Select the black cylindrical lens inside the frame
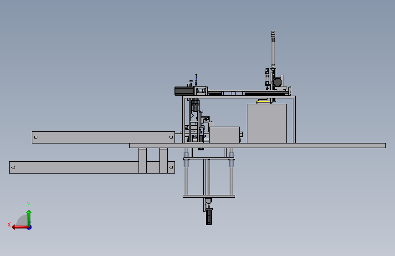The width and height of the screenshot is (395, 256). click(x=195, y=105)
